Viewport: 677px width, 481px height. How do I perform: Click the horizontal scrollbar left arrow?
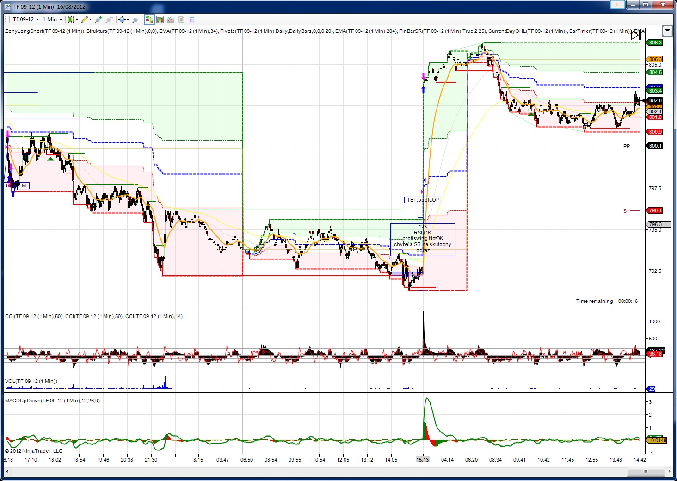[x=7, y=471]
